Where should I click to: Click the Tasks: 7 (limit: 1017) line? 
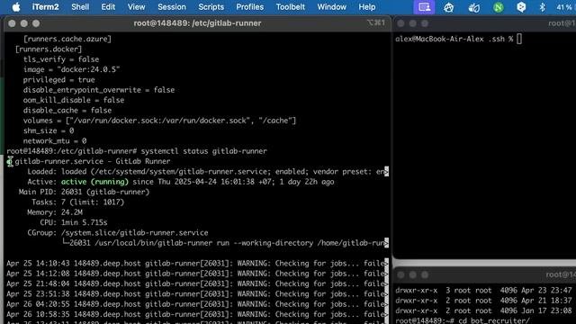point(78,202)
